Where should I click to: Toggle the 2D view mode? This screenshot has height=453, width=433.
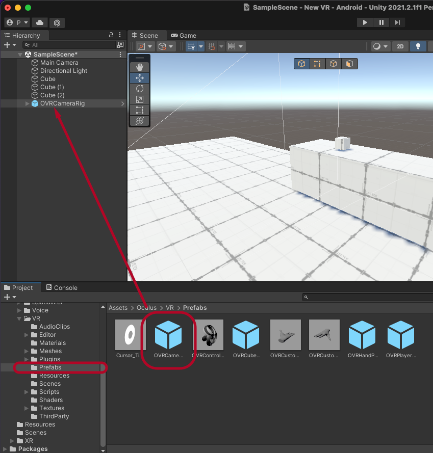pyautogui.click(x=400, y=46)
